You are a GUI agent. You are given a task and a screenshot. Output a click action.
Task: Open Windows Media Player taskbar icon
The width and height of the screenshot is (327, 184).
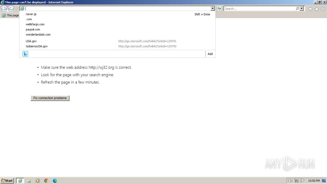click(x=38, y=181)
